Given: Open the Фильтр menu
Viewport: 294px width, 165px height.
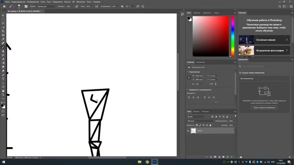Looking at the screenshot, I should click(68, 2).
